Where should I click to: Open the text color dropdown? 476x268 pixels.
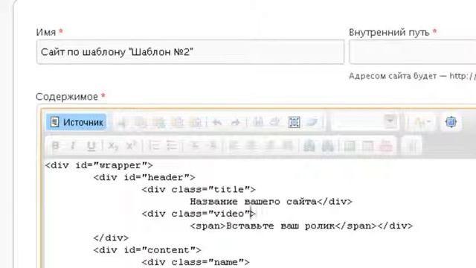coord(422,122)
